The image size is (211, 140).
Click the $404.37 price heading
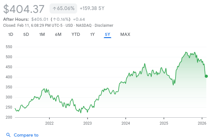[x=24, y=9]
